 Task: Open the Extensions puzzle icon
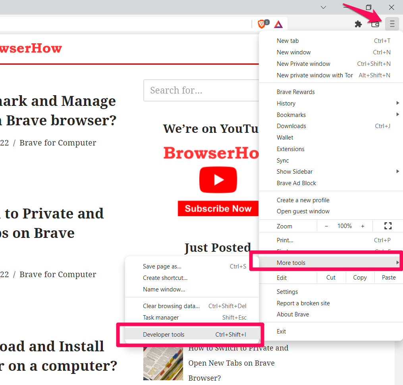[358, 24]
